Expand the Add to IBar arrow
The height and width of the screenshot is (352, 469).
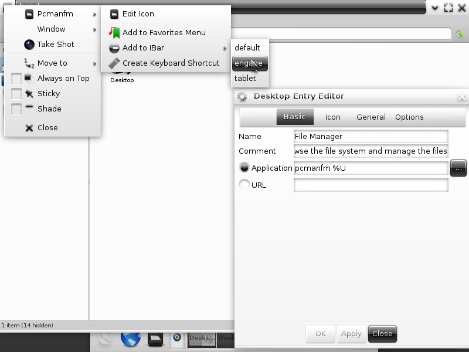pyautogui.click(x=225, y=49)
